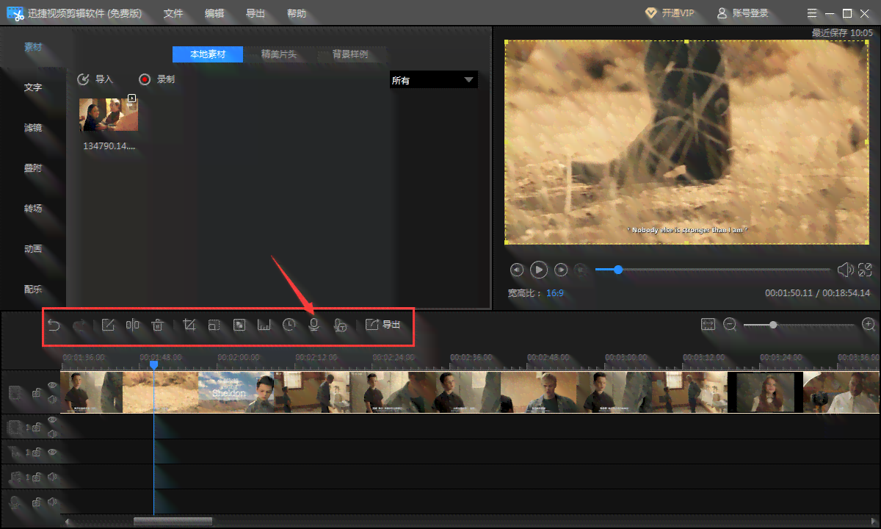
Task: Click the Undo arrow in the timeline toolbar
Action: (54, 325)
